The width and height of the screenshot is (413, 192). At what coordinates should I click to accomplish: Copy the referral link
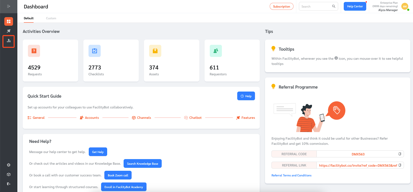(x=400, y=165)
